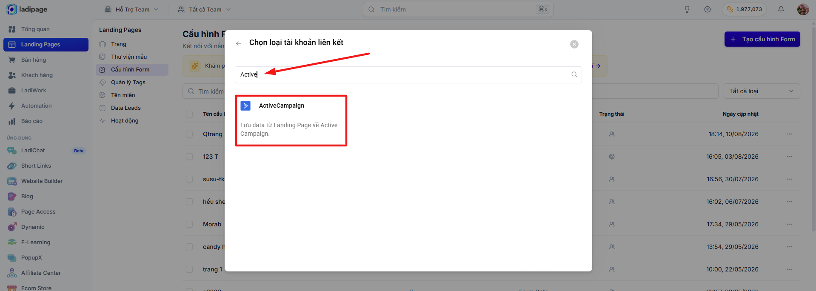Open options menu for 16:02, 06/07/2026 row
816x291 pixels.
pos(789,202)
